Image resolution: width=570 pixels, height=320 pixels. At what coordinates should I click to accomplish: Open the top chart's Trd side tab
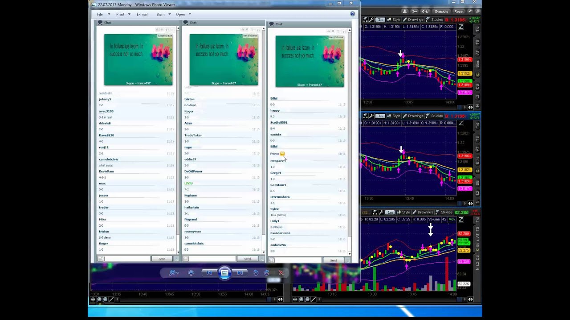pyautogui.click(x=478, y=29)
